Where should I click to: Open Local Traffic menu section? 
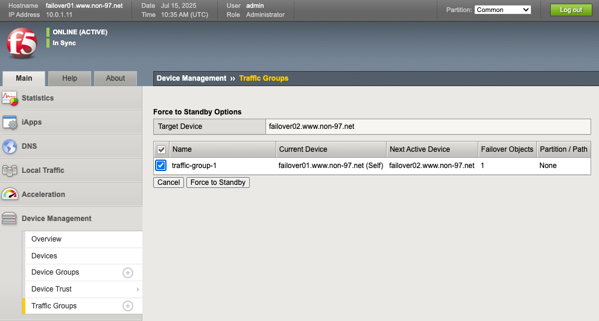[71, 170]
